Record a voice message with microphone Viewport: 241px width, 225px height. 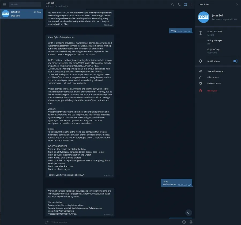click(191, 222)
